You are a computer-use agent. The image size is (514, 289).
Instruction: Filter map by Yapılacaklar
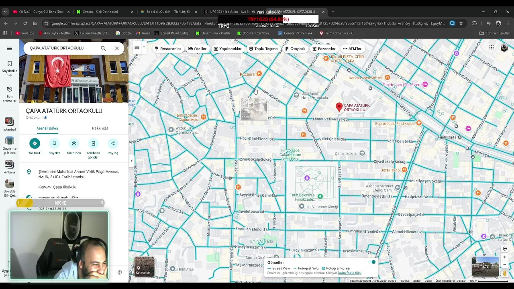(x=228, y=49)
